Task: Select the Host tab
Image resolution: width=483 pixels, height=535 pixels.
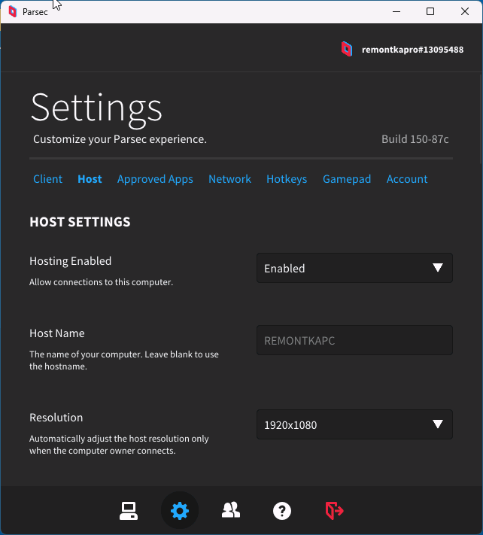Action: point(90,179)
